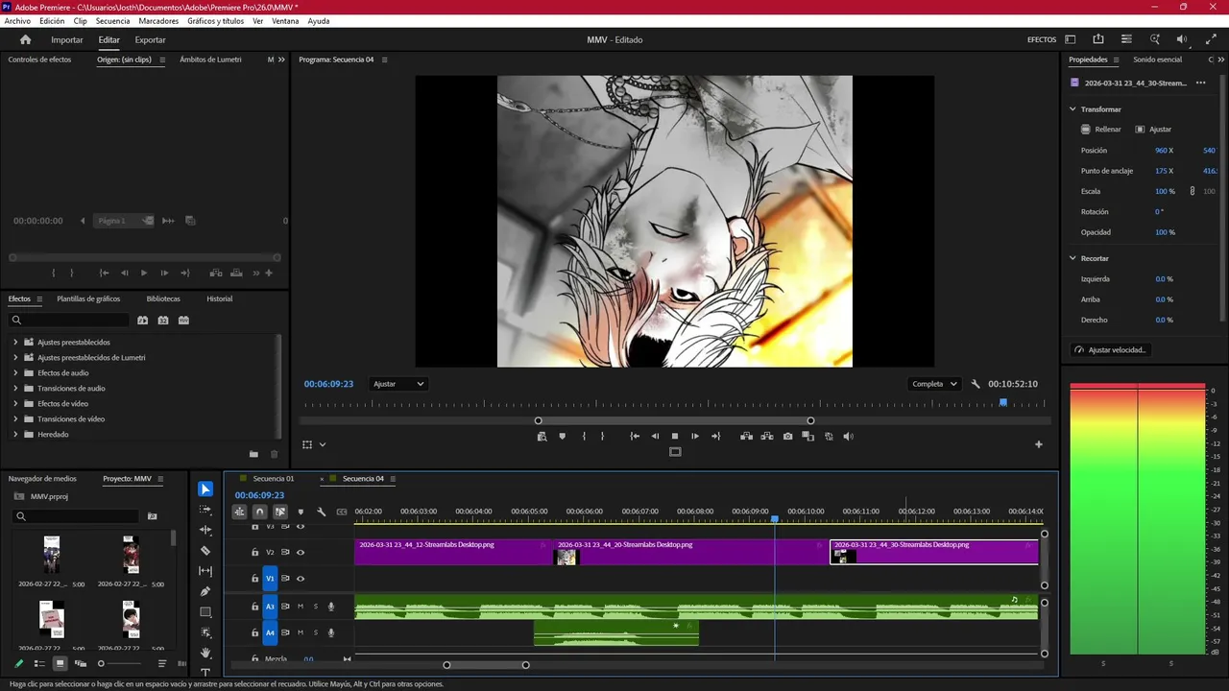Mark In point in Program monitor
This screenshot has width=1229, height=691.
point(583,437)
